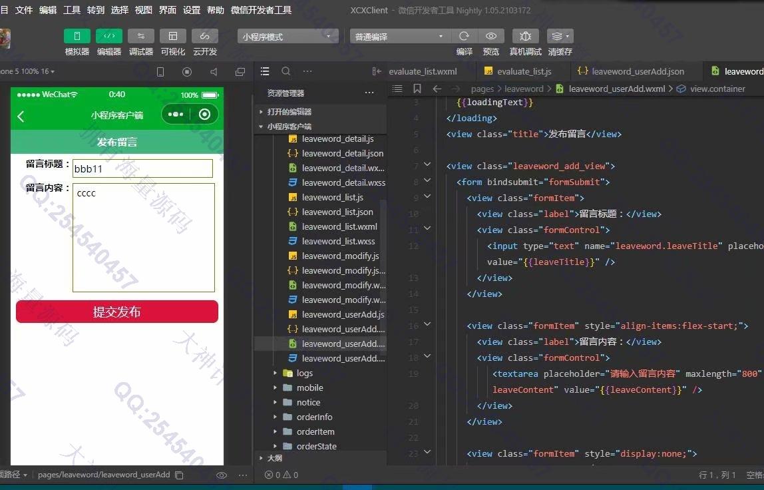Click the more options dots beside search icon
764x490 pixels.
[x=307, y=71]
